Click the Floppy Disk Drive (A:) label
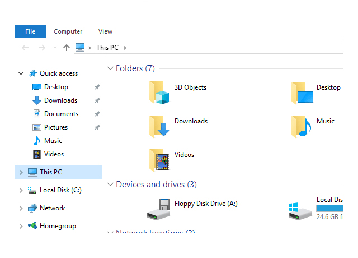The image size is (358, 258). [206, 204]
